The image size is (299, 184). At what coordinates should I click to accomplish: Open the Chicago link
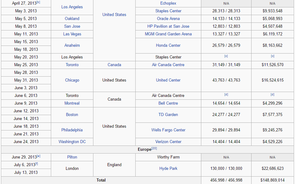[x=72, y=80]
